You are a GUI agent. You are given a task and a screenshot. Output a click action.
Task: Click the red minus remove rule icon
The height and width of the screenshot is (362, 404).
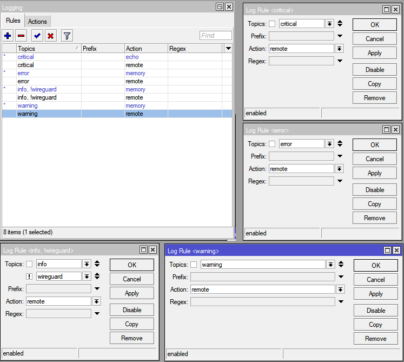pos(21,36)
